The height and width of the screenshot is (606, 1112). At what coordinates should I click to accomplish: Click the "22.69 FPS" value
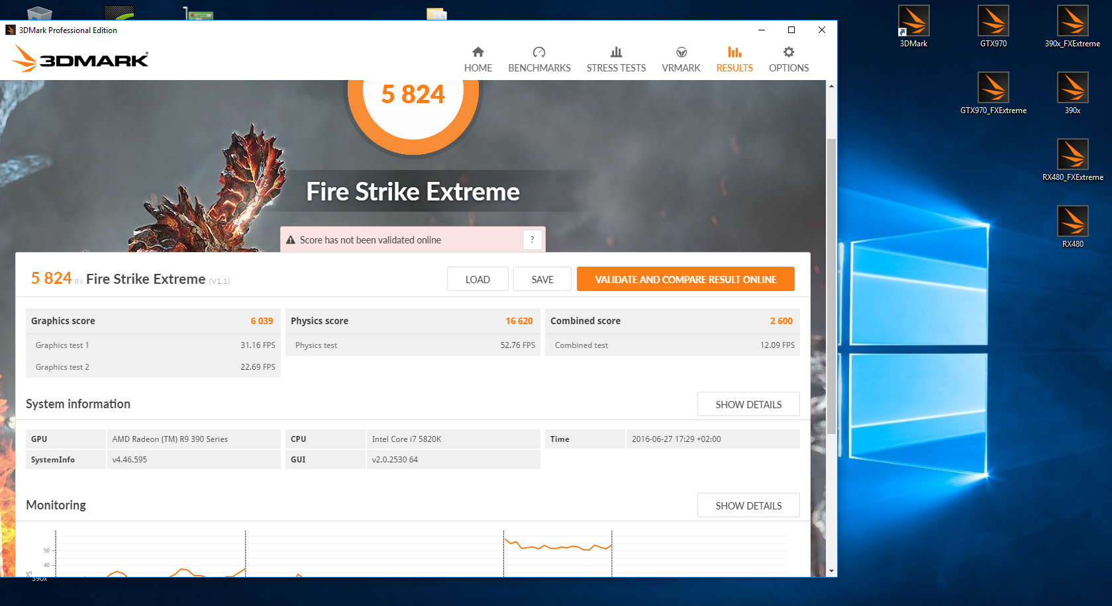[x=258, y=367]
